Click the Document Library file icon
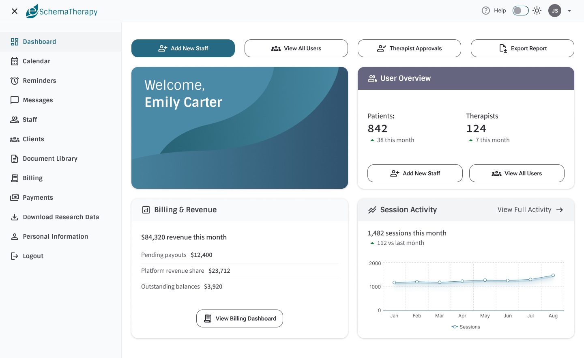Viewport: 584px width, 358px height. point(15,159)
